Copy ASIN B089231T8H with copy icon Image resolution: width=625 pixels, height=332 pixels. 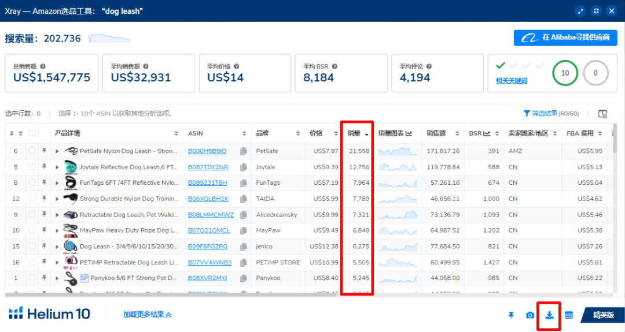coord(244,183)
